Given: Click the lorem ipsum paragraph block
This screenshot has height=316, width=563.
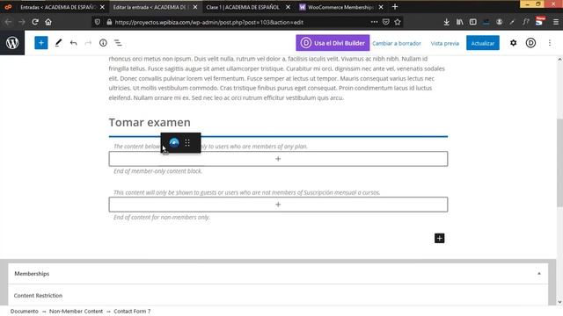Looking at the screenshot, I should click(277, 78).
